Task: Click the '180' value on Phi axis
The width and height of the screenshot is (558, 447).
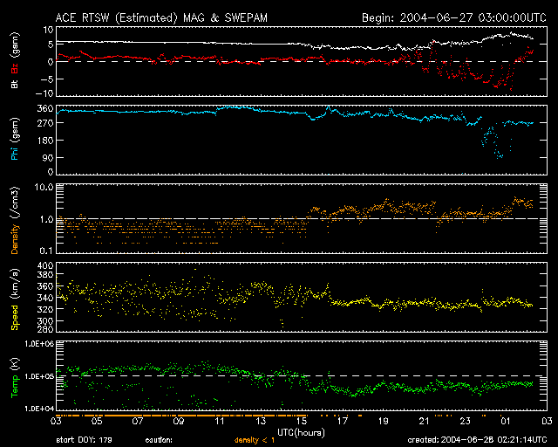Action: [x=45, y=140]
